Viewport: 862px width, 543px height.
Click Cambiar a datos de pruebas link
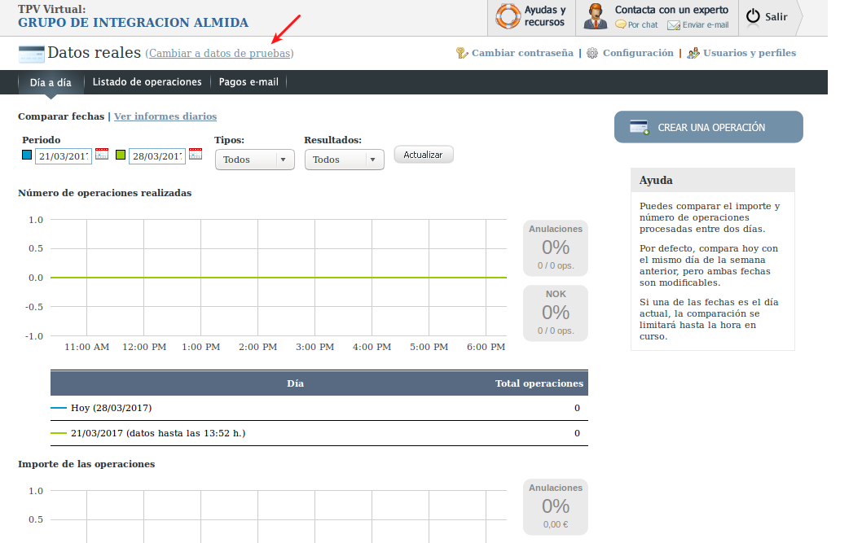[x=219, y=54]
